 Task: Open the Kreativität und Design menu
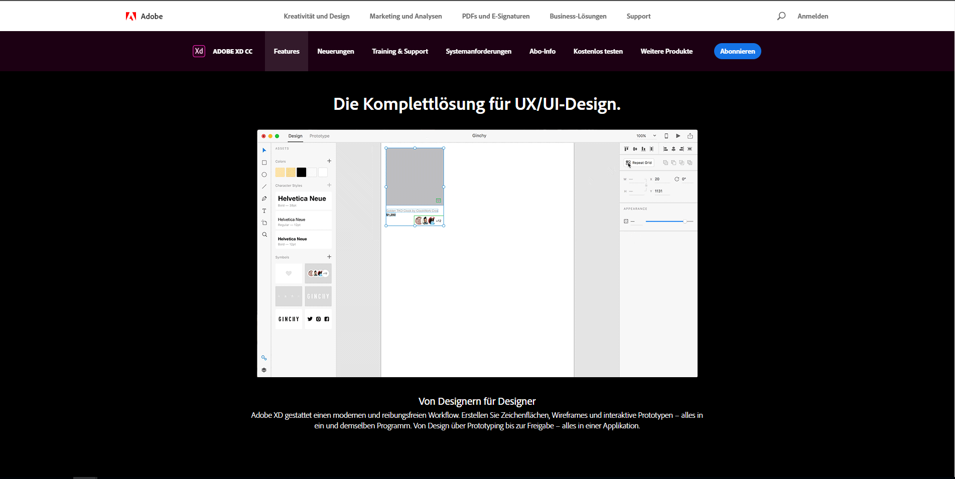click(x=317, y=16)
